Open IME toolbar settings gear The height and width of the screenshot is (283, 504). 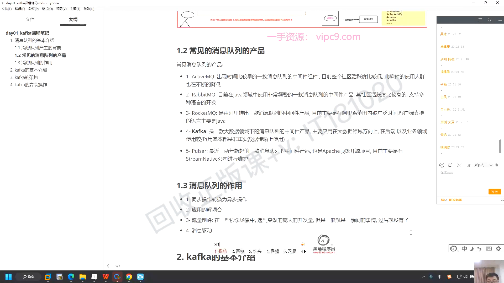[498, 249]
